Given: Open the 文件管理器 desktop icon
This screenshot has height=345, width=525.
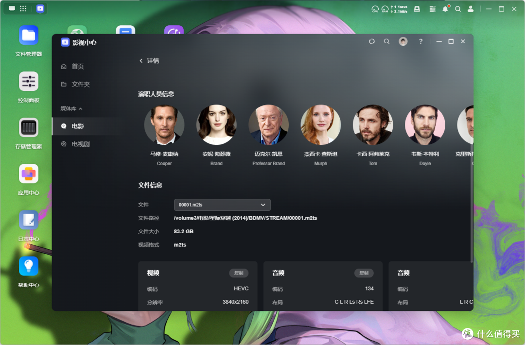Looking at the screenshot, I should pyautogui.click(x=29, y=35).
